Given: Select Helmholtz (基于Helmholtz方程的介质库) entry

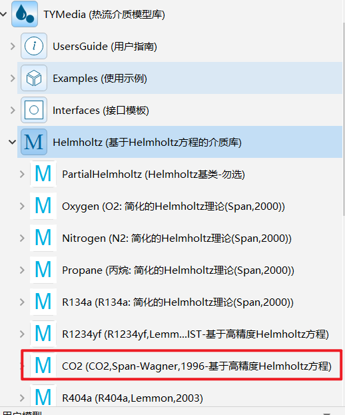Looking at the screenshot, I should pos(147,143).
